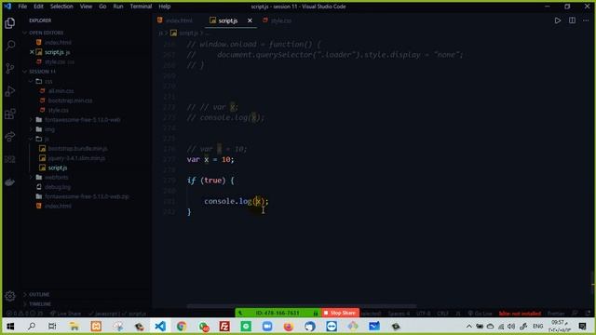
Task: Select fontawesome-free-5.13.0-web.zip file
Action: [x=87, y=196]
